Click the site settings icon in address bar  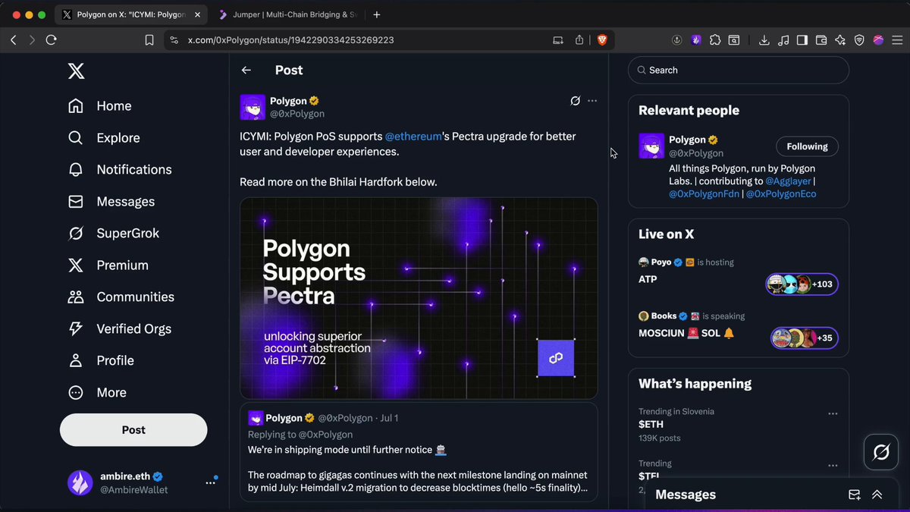click(x=174, y=40)
